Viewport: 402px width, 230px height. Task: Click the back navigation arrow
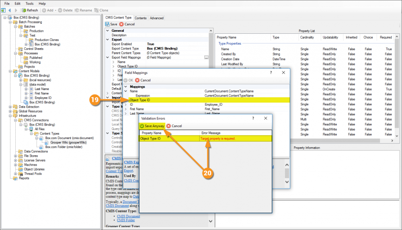(10, 10)
